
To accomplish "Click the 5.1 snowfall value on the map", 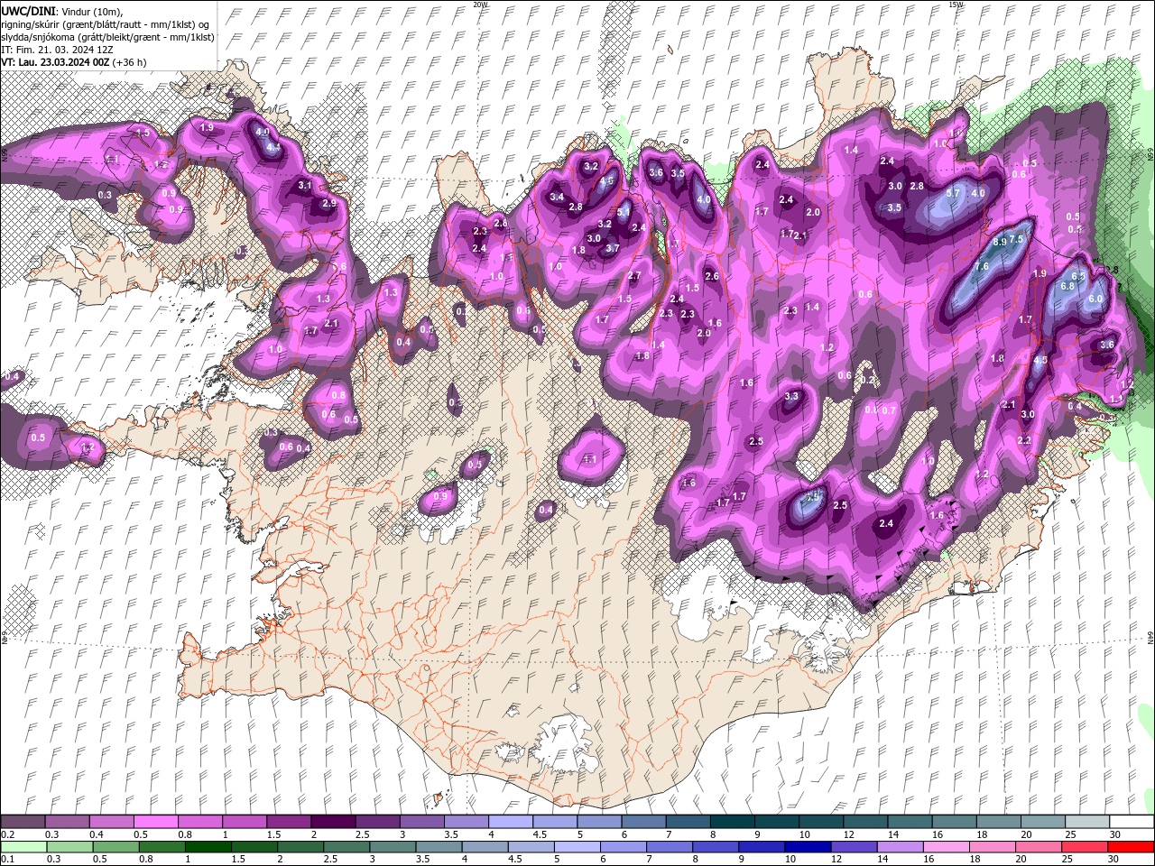I will [x=624, y=213].
